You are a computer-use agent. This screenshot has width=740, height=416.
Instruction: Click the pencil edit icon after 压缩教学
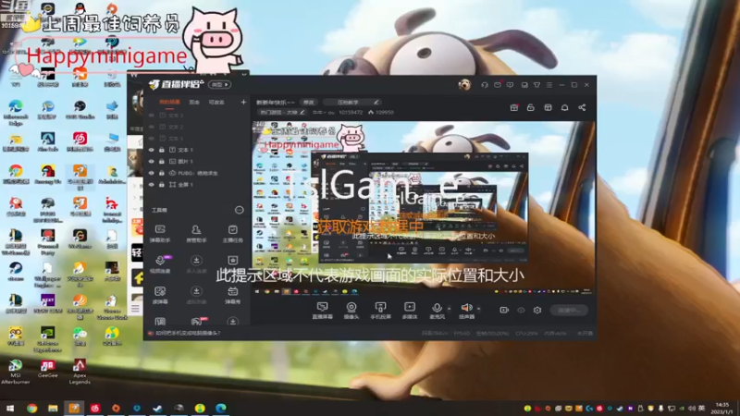[x=376, y=102]
